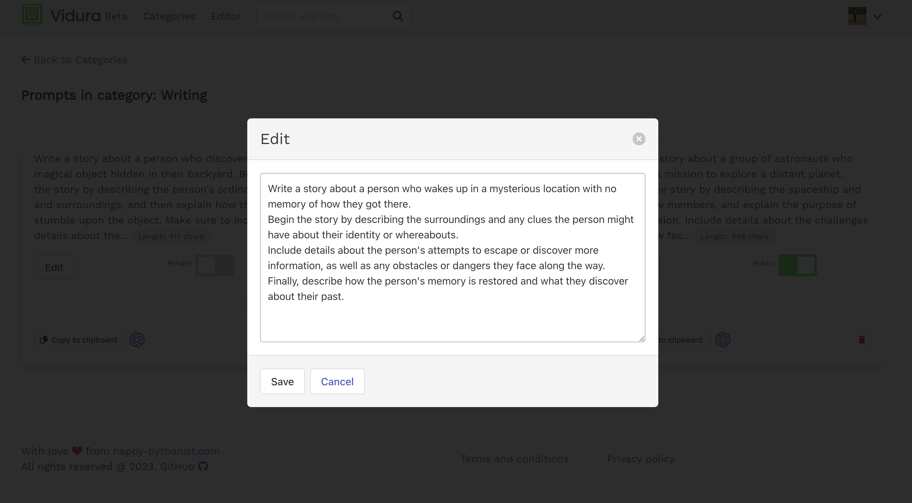Click the Vidura logo icon

31,16
